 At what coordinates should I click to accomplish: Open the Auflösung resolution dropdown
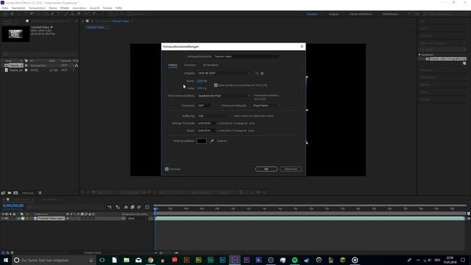pyautogui.click(x=214, y=116)
